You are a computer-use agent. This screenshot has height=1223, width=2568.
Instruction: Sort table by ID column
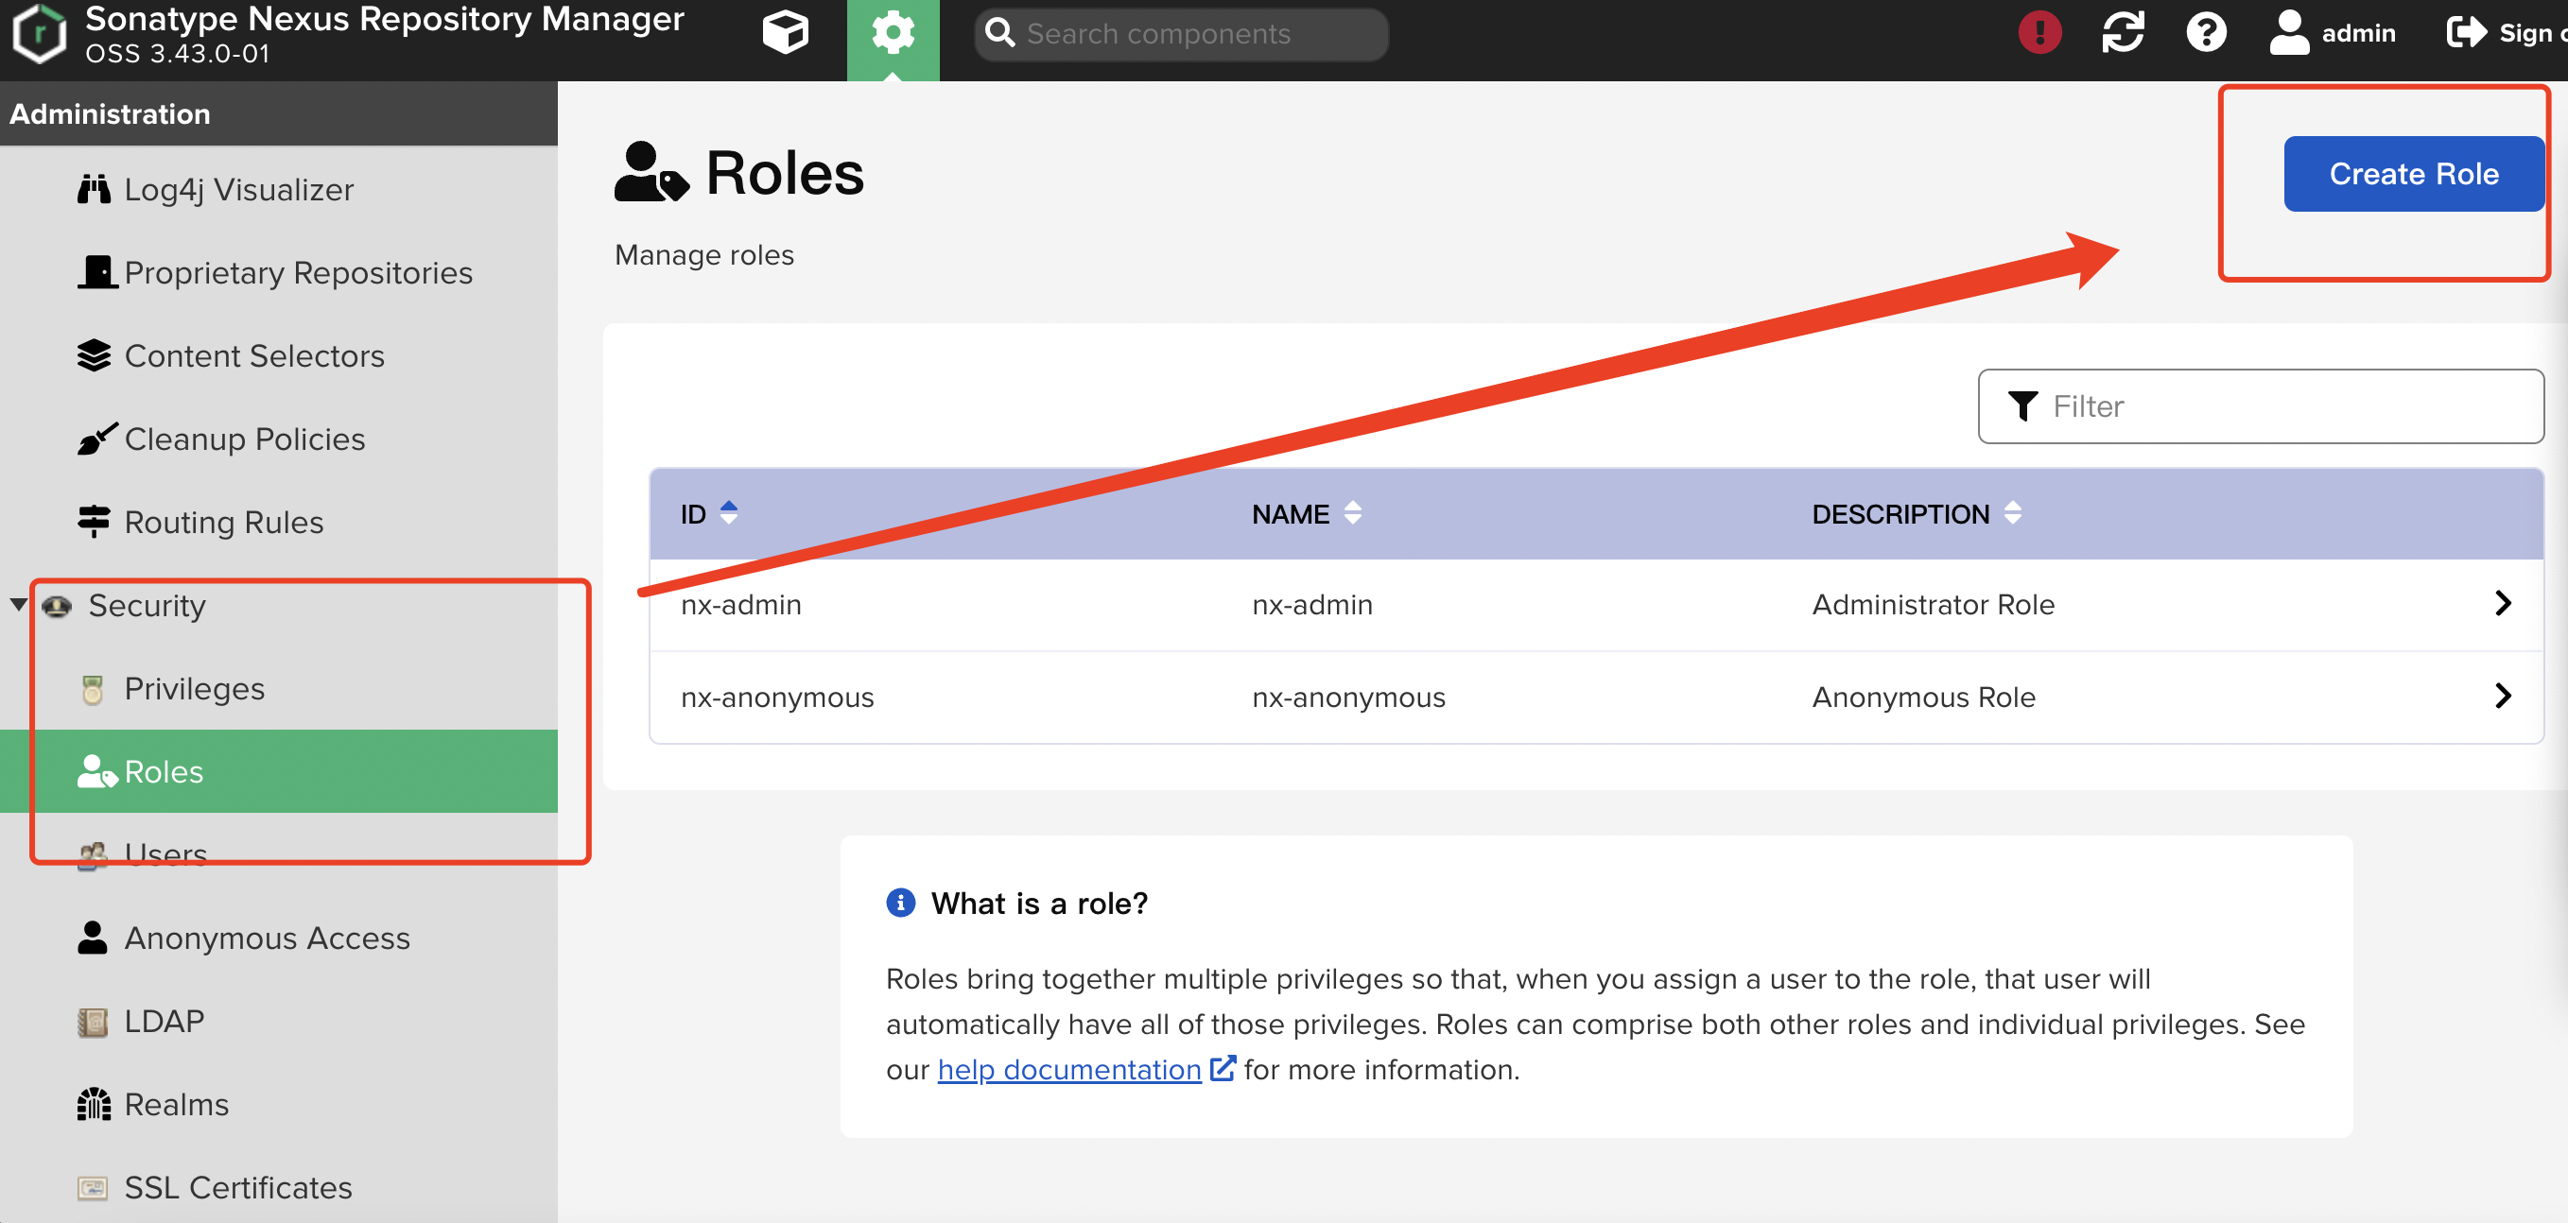pos(709,513)
